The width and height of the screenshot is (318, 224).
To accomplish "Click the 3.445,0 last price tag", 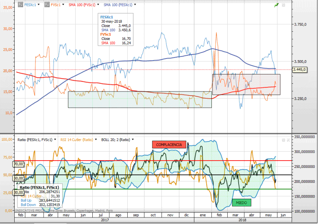I will (299, 70).
